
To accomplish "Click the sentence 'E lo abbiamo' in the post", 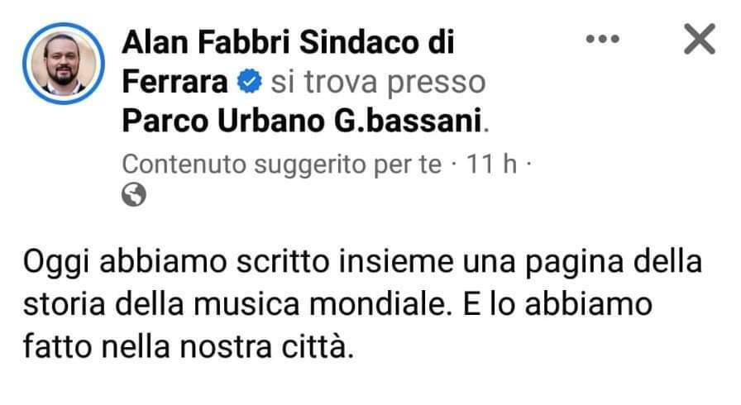I will 557,304.
